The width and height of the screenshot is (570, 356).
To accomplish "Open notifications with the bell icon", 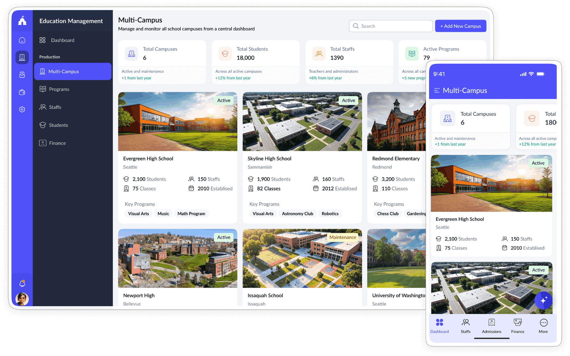I will point(22,283).
